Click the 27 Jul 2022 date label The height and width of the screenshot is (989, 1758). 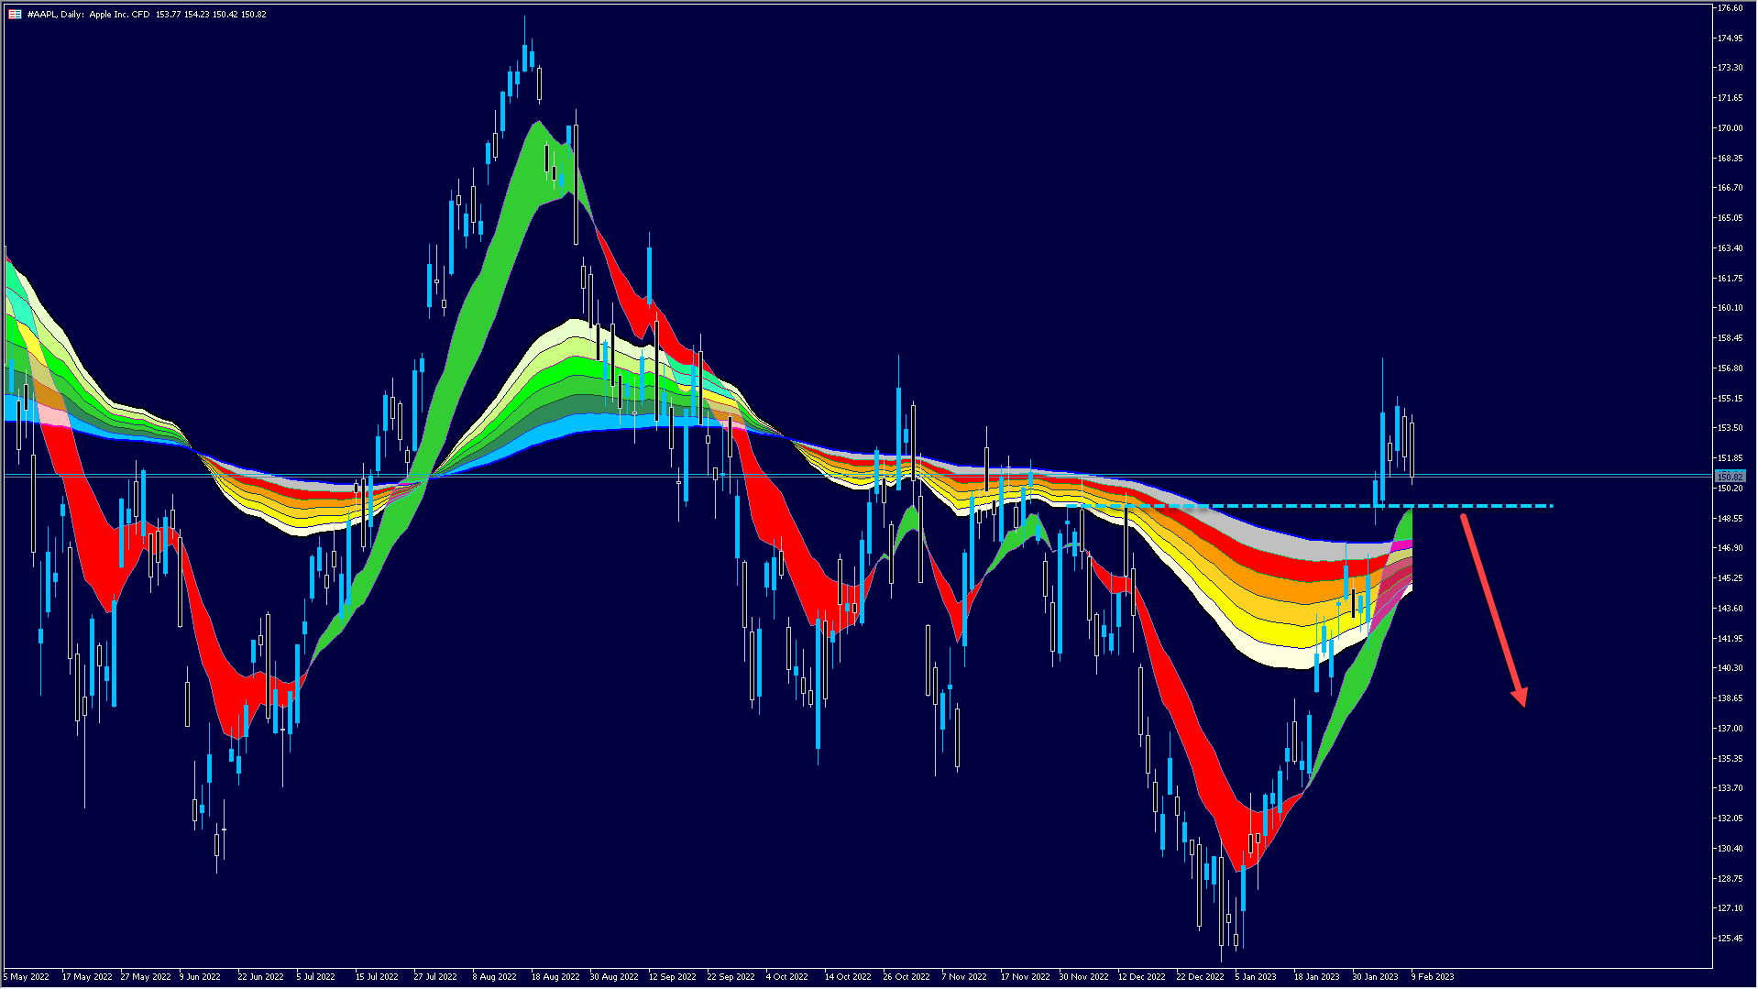pyautogui.click(x=435, y=977)
